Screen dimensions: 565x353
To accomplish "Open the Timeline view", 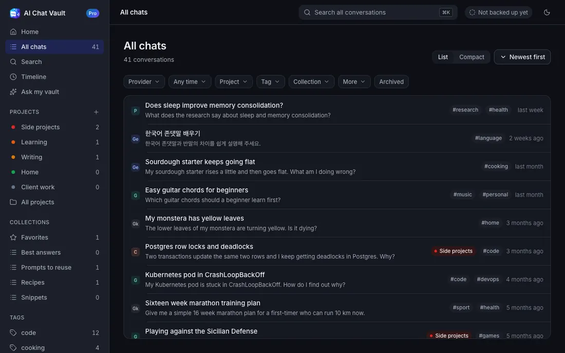I will (54, 76).
